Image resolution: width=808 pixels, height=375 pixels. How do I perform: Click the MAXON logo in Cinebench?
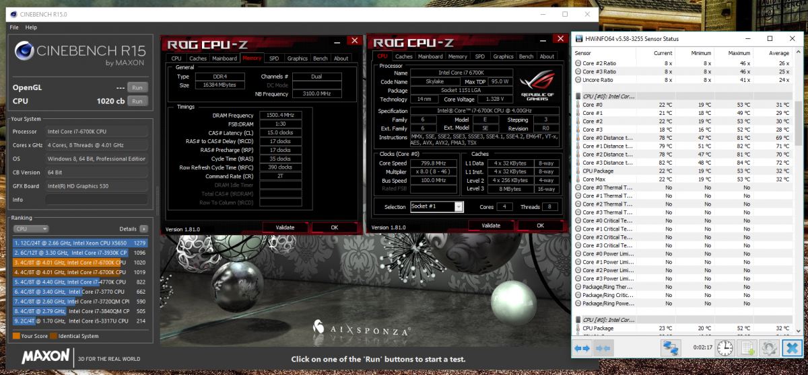[x=46, y=357]
